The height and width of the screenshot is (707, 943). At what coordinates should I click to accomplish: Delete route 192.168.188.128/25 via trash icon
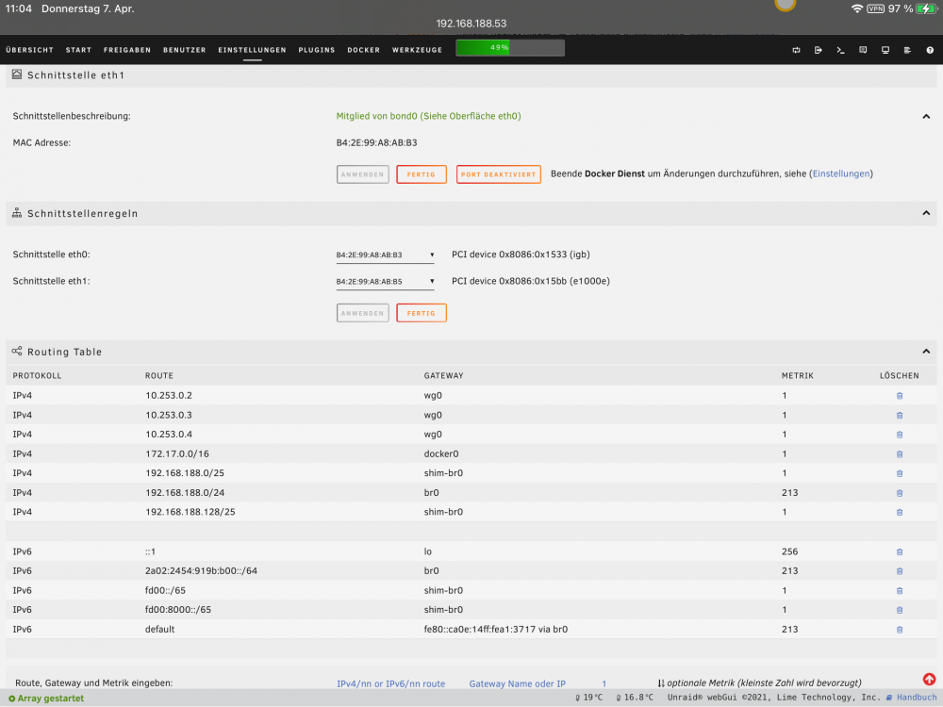900,512
